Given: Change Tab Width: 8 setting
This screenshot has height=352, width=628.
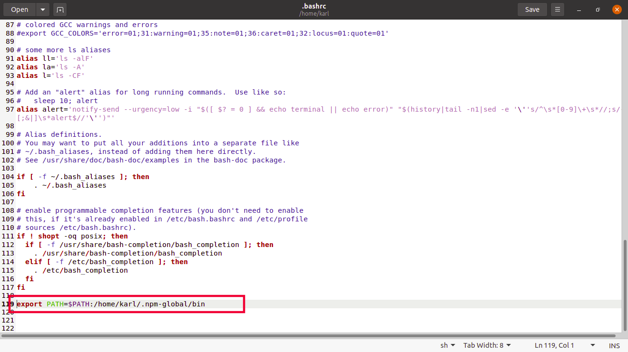Looking at the screenshot, I should (x=487, y=345).
